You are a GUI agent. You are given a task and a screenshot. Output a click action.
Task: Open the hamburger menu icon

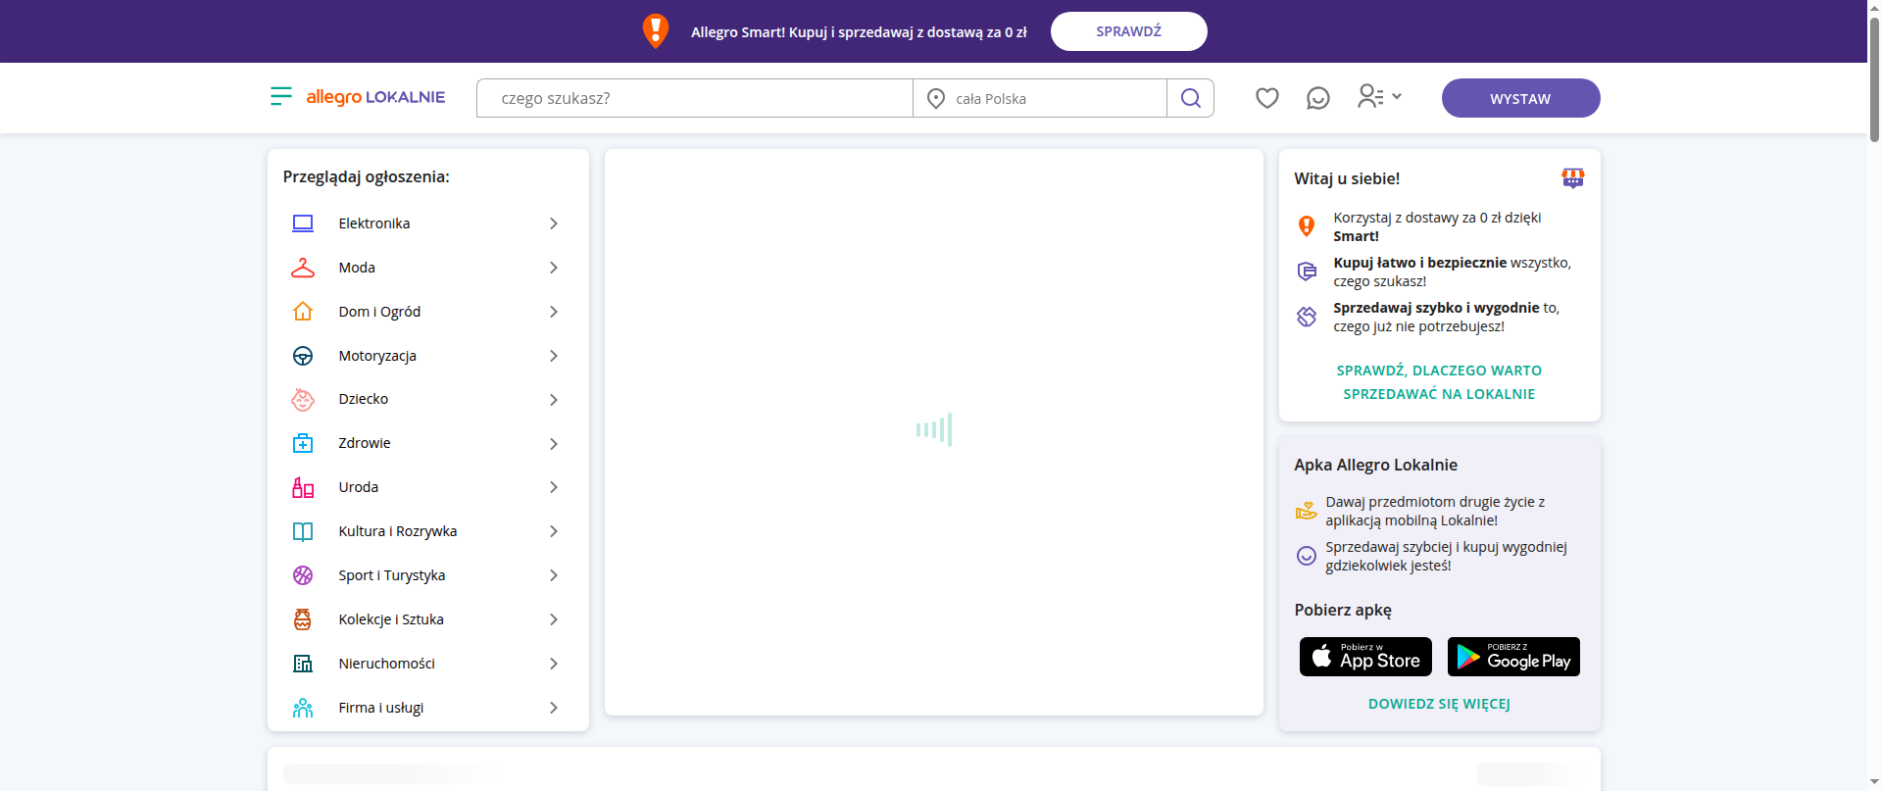(x=281, y=96)
